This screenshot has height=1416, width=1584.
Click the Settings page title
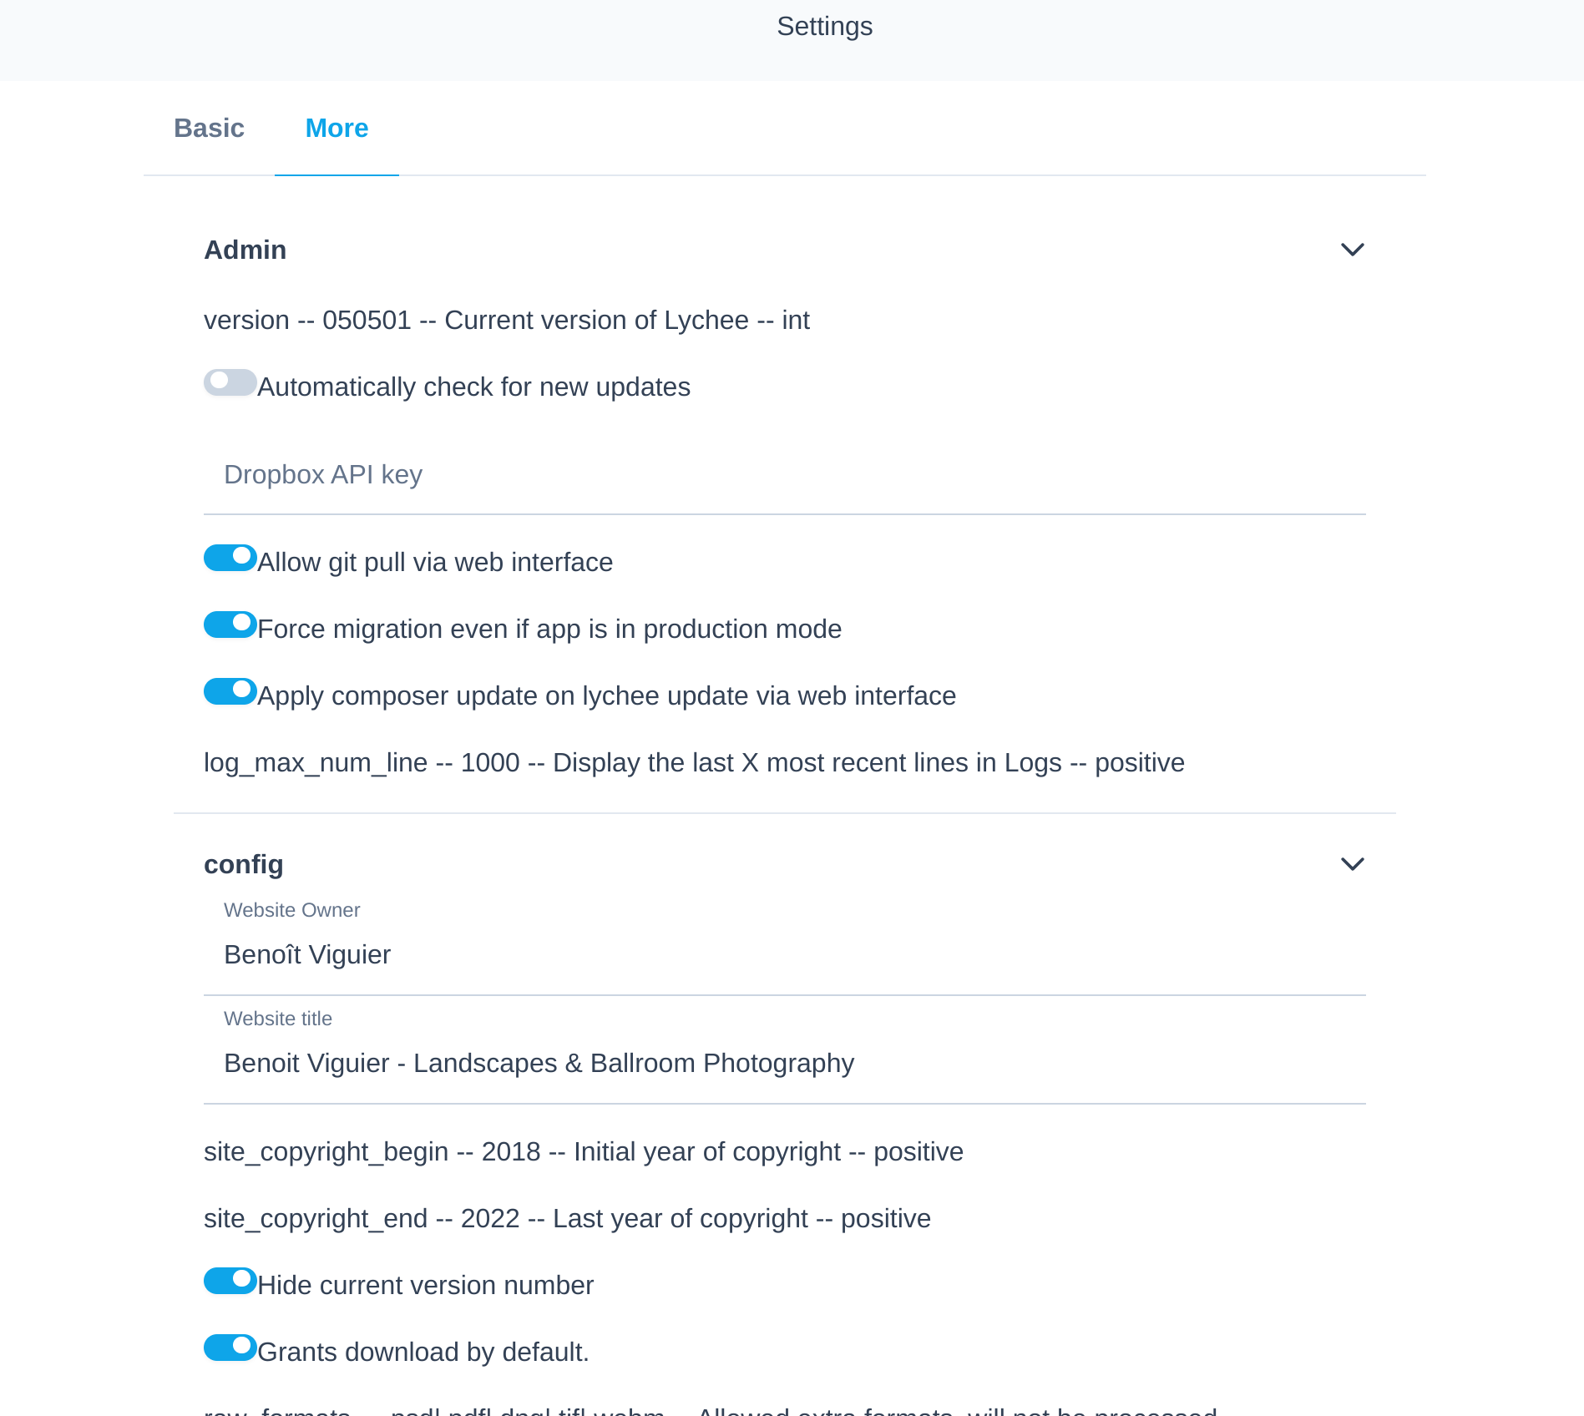(x=824, y=27)
